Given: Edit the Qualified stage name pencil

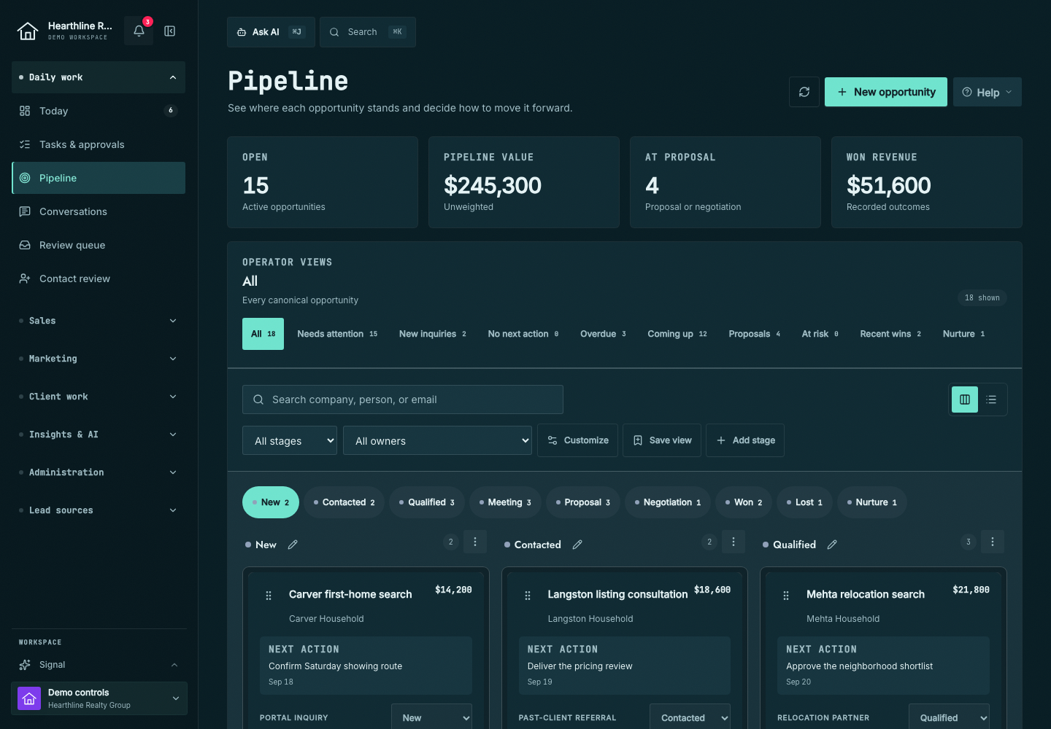Looking at the screenshot, I should pos(832,545).
